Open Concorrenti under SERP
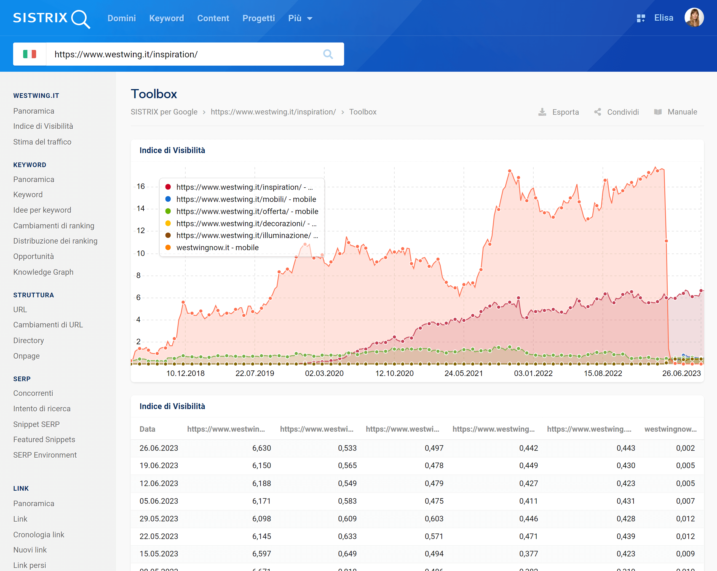 pyautogui.click(x=33, y=393)
